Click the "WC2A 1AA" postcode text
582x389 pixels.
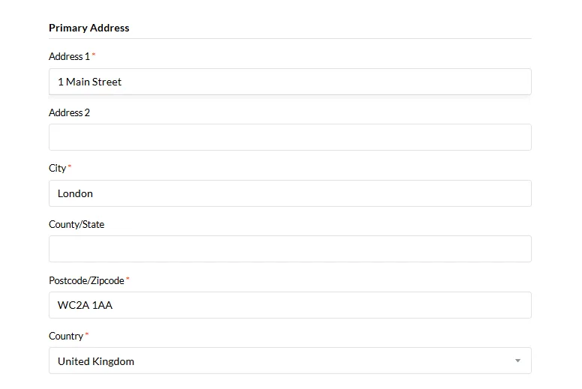(85, 305)
